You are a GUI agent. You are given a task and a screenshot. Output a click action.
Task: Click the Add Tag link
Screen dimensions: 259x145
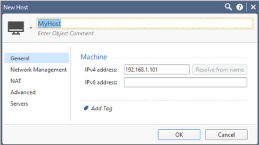102,109
